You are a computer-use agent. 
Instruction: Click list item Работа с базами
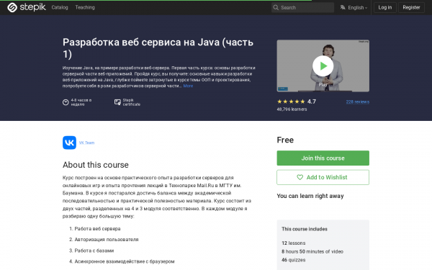94,251
